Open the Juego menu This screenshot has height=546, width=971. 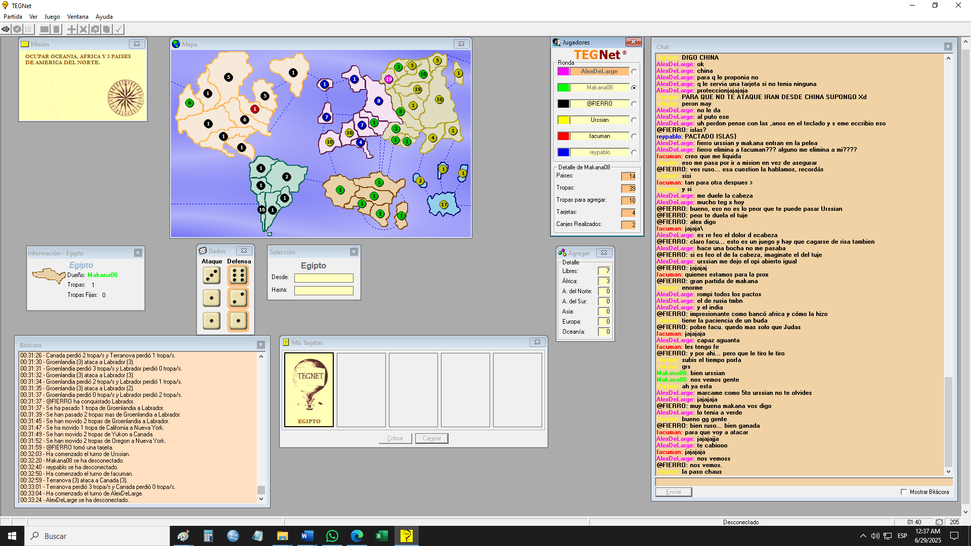coord(52,17)
